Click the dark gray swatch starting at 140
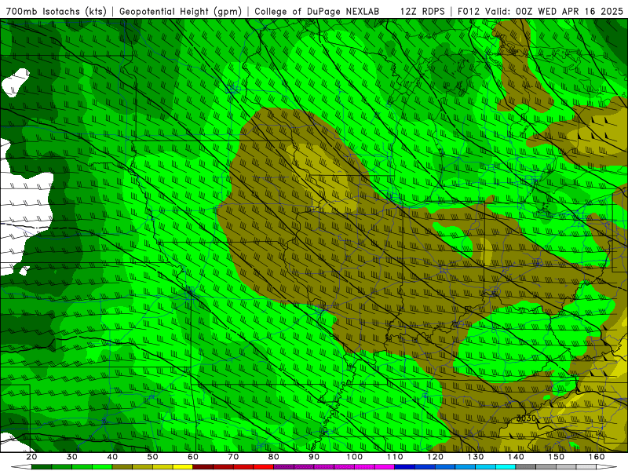Image resolution: width=628 pixels, height=471 pixels. 525,466
